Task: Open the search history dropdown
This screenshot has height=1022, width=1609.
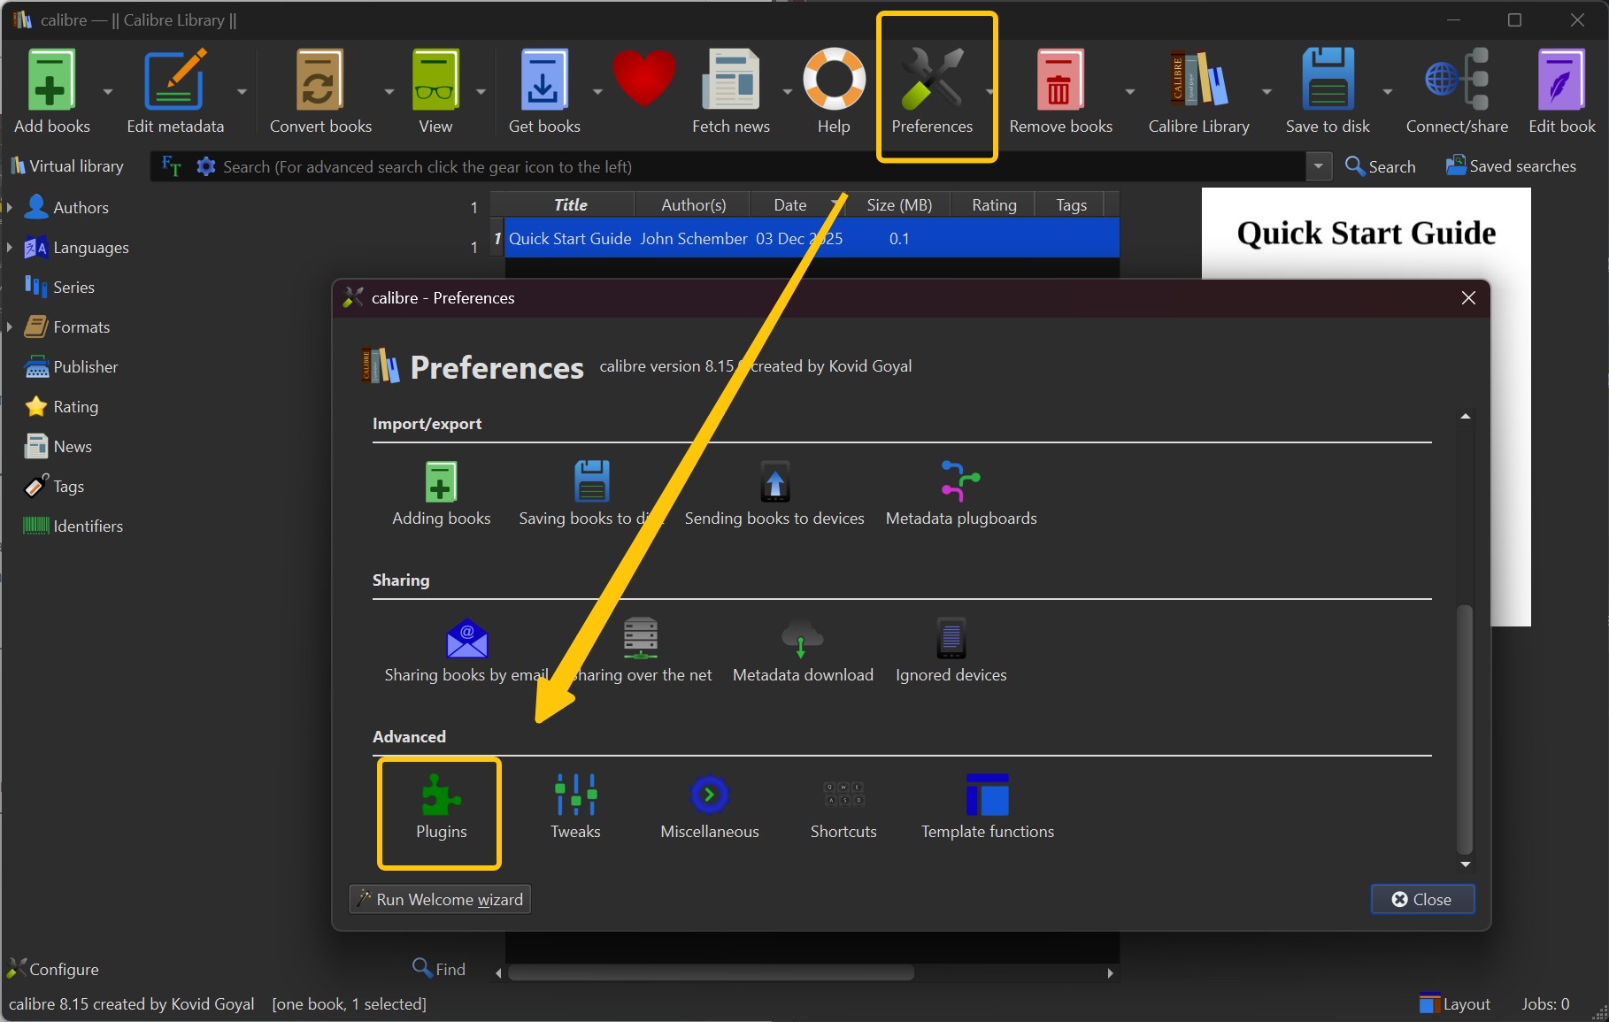Action: 1318,166
